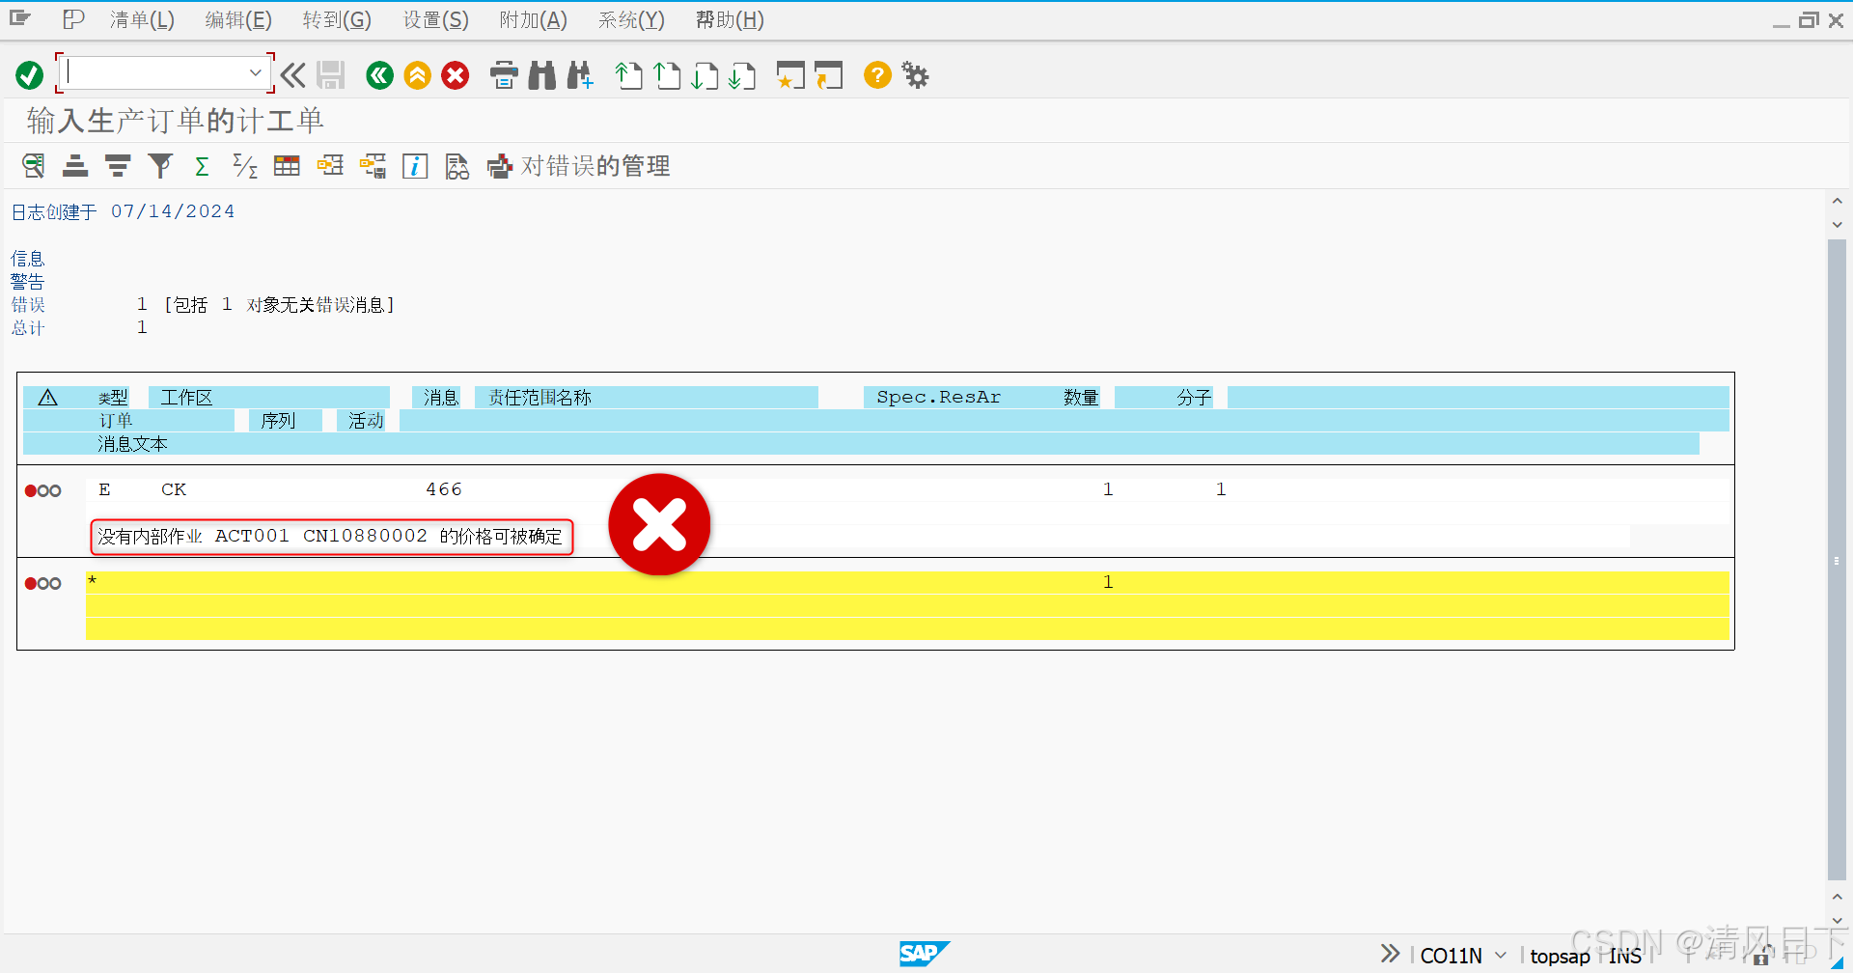1853x973 pixels.
Task: Select the sort descending icon
Action: (x=117, y=165)
